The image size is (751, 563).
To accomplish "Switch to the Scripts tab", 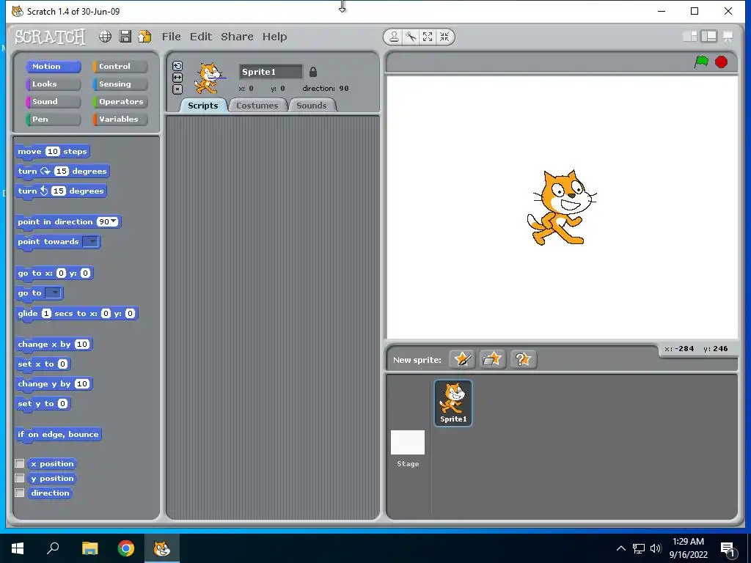I will tap(202, 106).
